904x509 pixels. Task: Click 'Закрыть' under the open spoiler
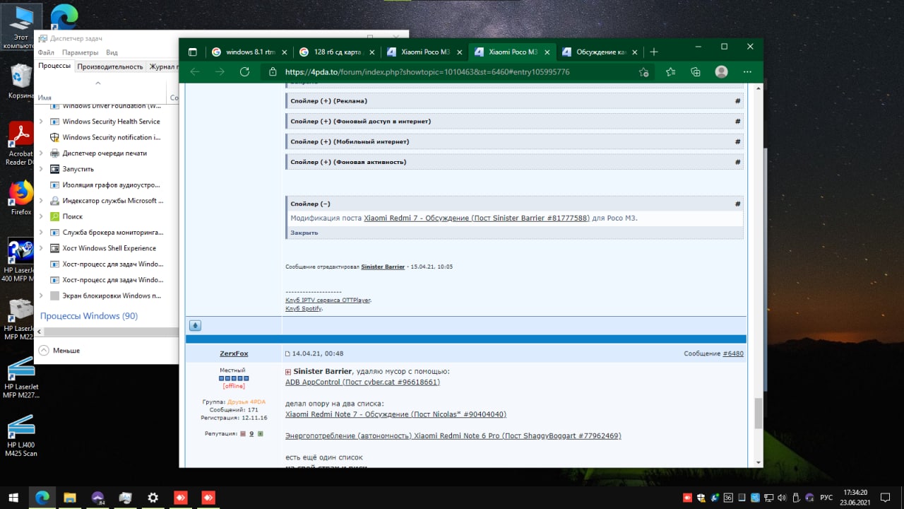coord(304,233)
